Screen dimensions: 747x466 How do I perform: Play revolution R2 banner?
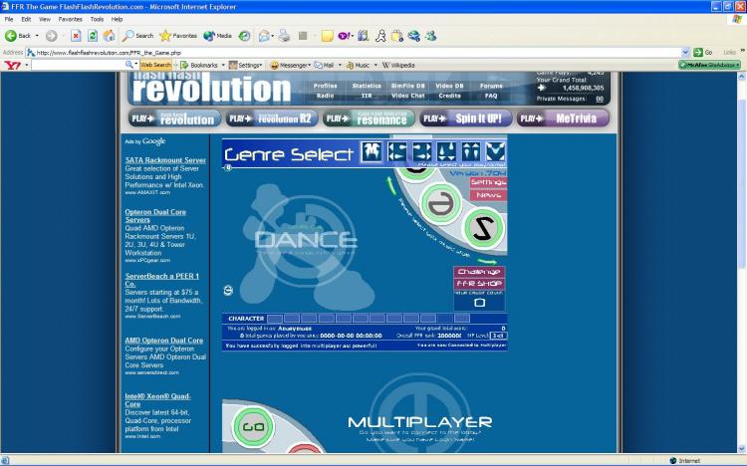(x=272, y=118)
